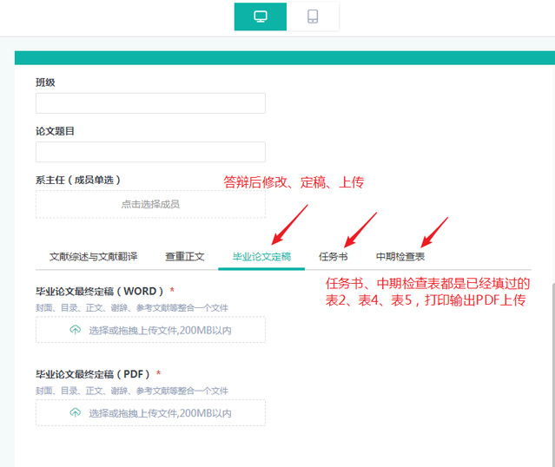Viewport: 555px width, 467px height.
Task: Click into the 论文题目 input box
Action: pyautogui.click(x=150, y=152)
